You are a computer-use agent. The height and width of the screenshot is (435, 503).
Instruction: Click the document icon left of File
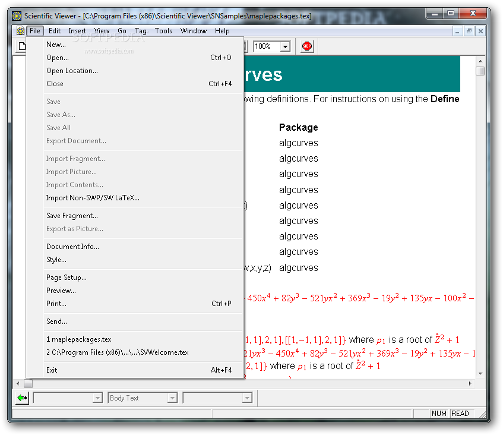click(x=20, y=31)
